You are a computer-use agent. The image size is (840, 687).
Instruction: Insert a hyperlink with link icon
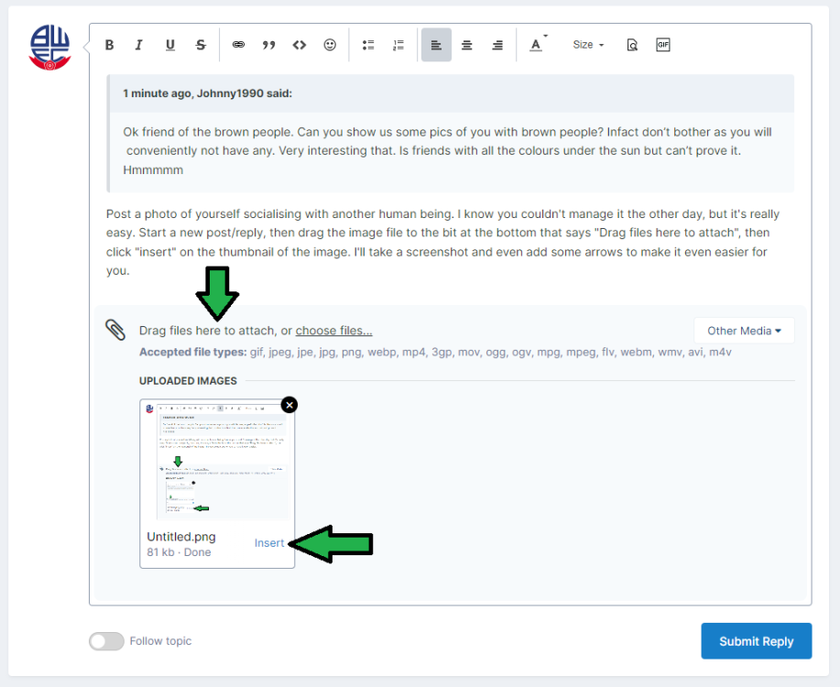click(x=238, y=45)
